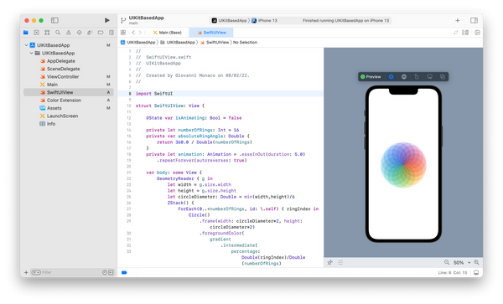Select the SwiftUIView editor tab
Image resolution: width=503 pixels, height=304 pixels.
pyautogui.click(x=211, y=33)
